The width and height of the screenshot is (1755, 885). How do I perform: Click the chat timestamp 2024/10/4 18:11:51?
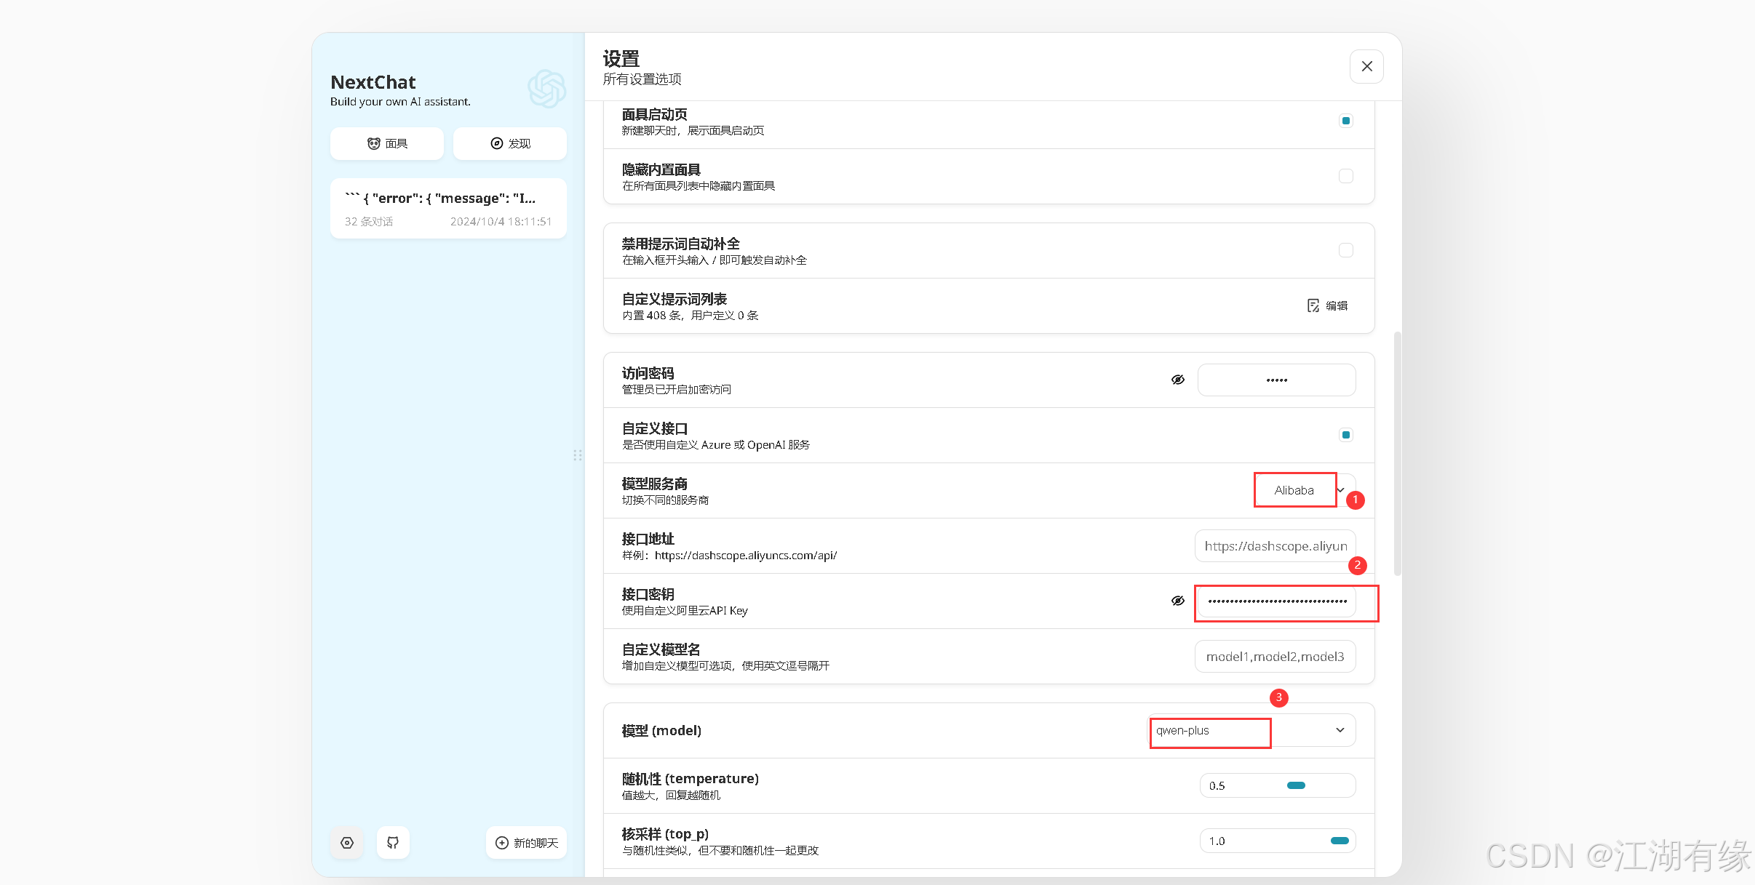pos(501,222)
